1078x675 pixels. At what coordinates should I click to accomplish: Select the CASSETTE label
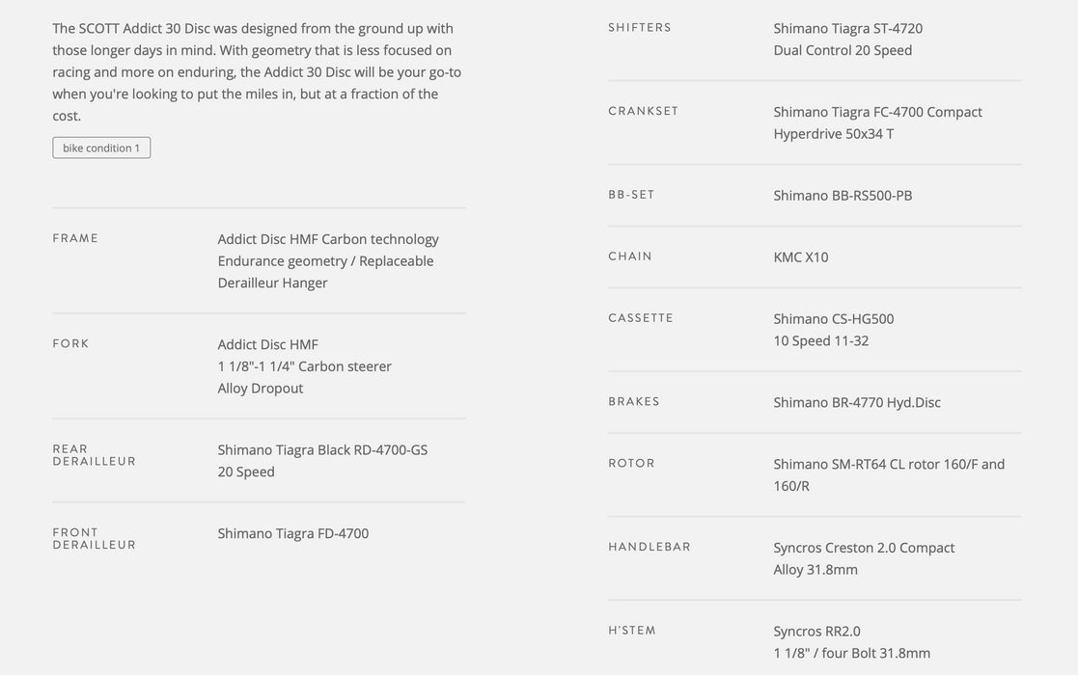tap(641, 318)
